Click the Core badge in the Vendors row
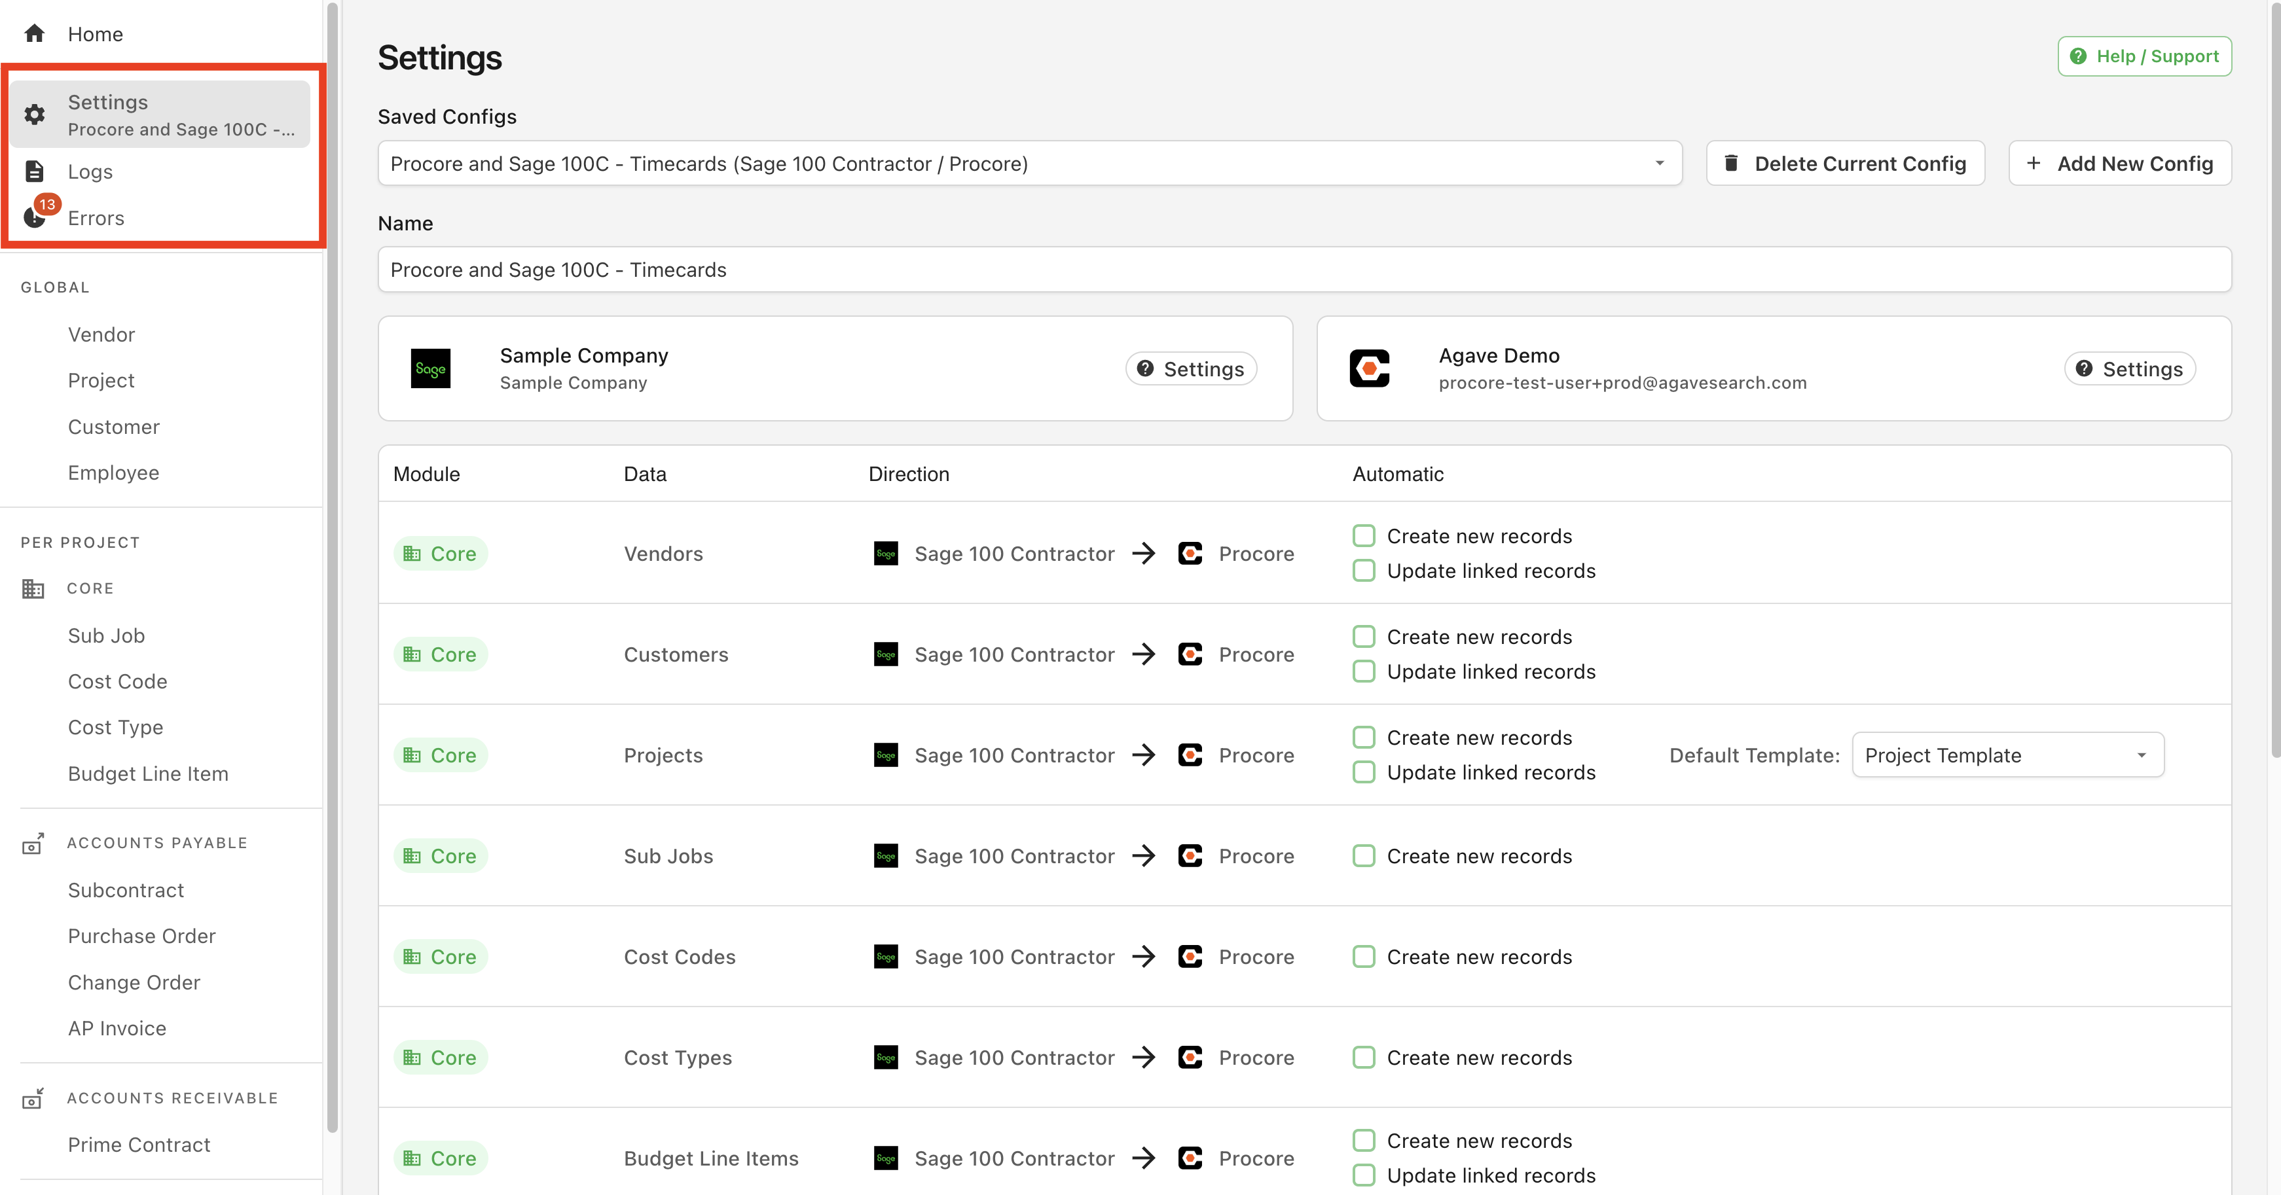This screenshot has height=1195, width=2281. 440,553
